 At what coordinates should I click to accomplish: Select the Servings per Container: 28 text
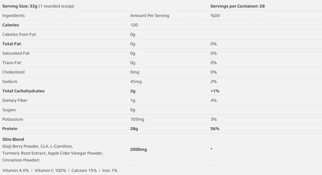(x=237, y=6)
